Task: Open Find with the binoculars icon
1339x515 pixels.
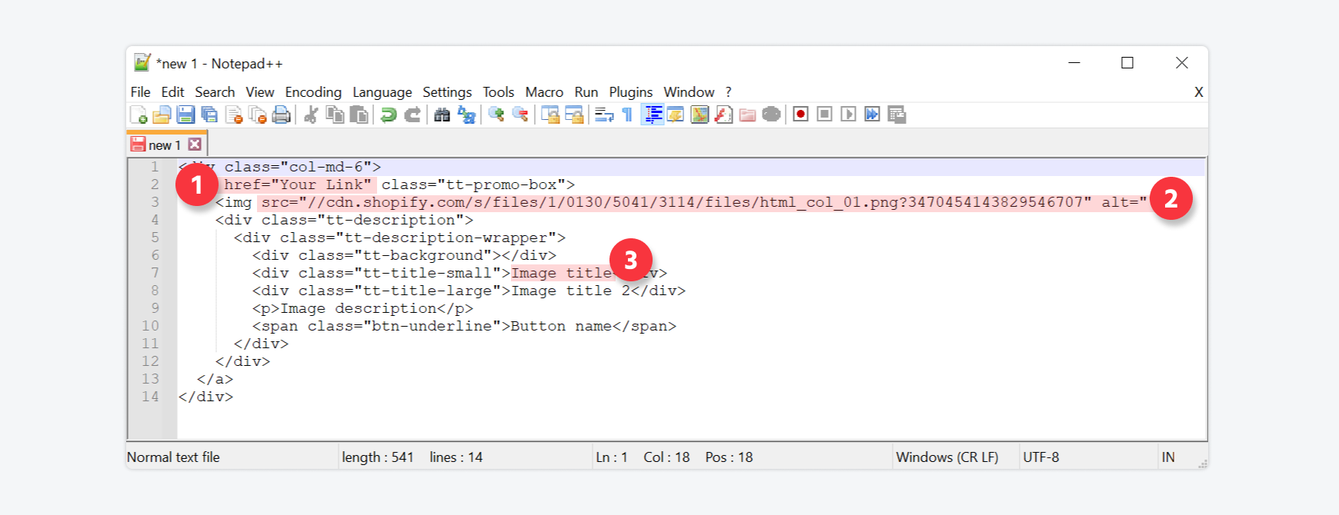Action: (x=442, y=115)
